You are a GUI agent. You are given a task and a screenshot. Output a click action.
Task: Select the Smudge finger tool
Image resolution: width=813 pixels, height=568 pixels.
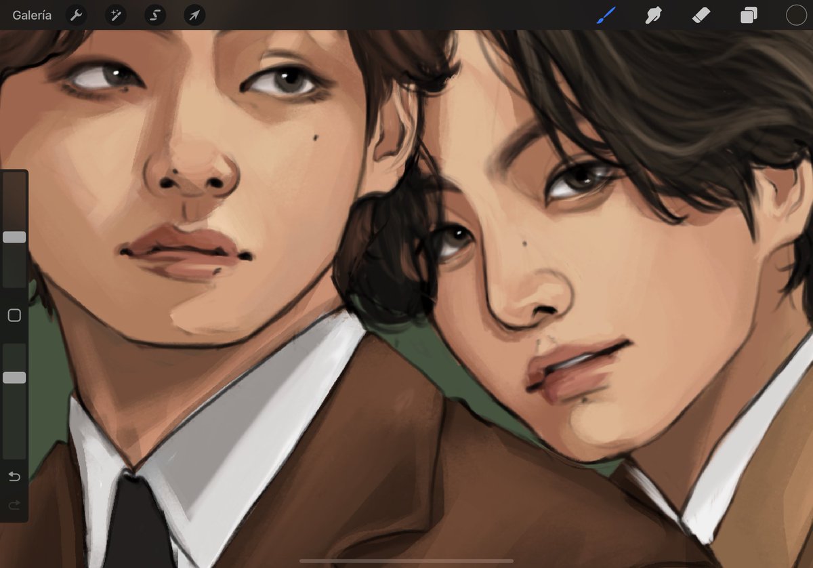coord(653,16)
